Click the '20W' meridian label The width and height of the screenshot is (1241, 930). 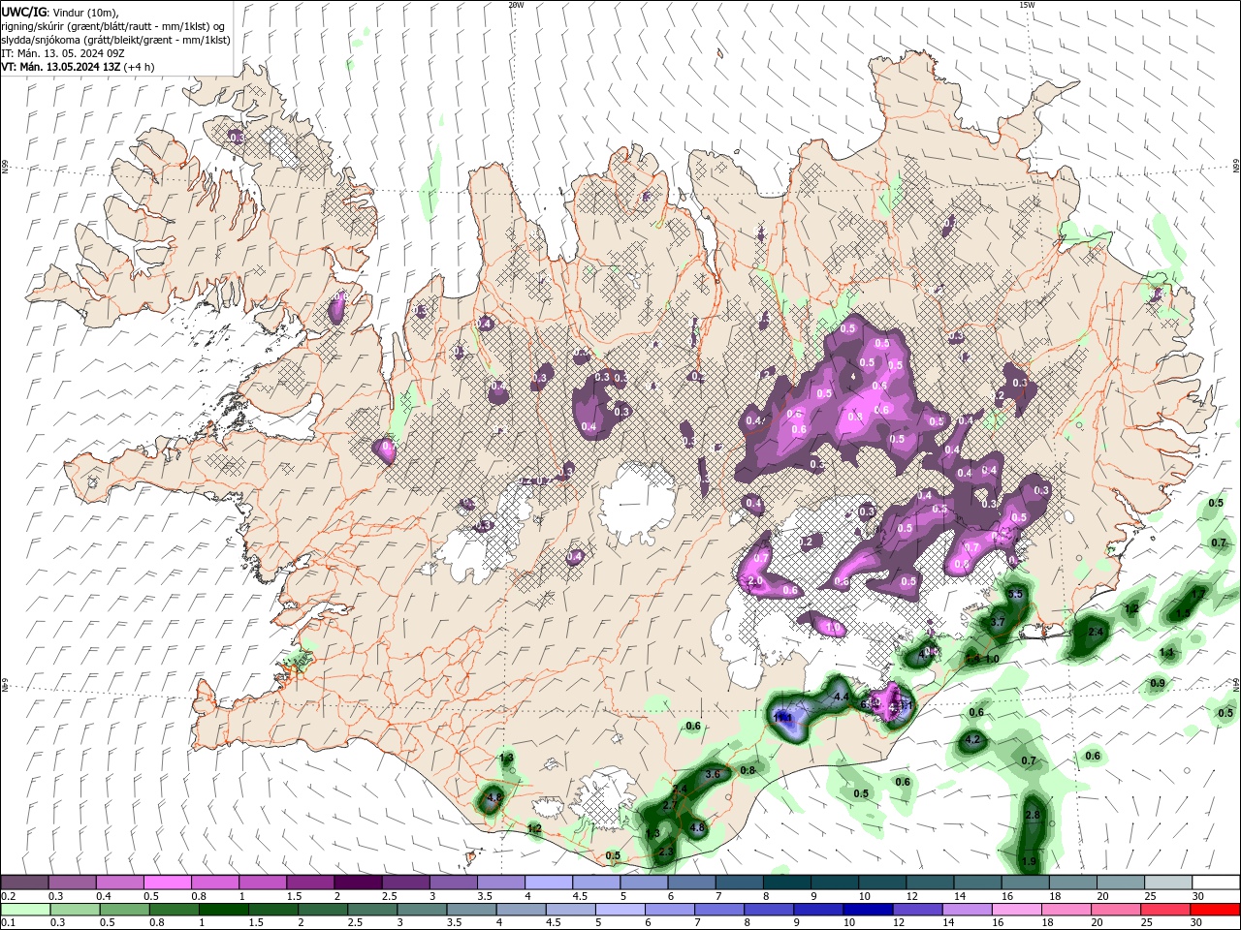516,5
